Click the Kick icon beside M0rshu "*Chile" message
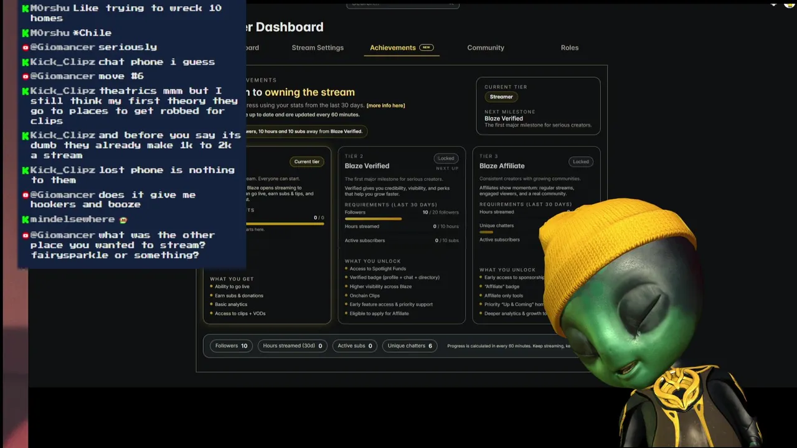 (x=26, y=33)
